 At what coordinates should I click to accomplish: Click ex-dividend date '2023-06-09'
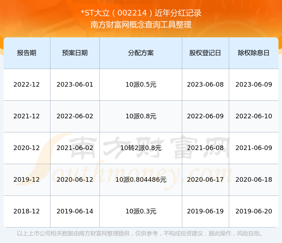pos(253,85)
